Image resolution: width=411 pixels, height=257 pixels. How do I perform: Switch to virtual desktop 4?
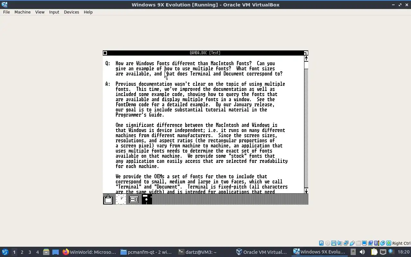tap(37, 252)
